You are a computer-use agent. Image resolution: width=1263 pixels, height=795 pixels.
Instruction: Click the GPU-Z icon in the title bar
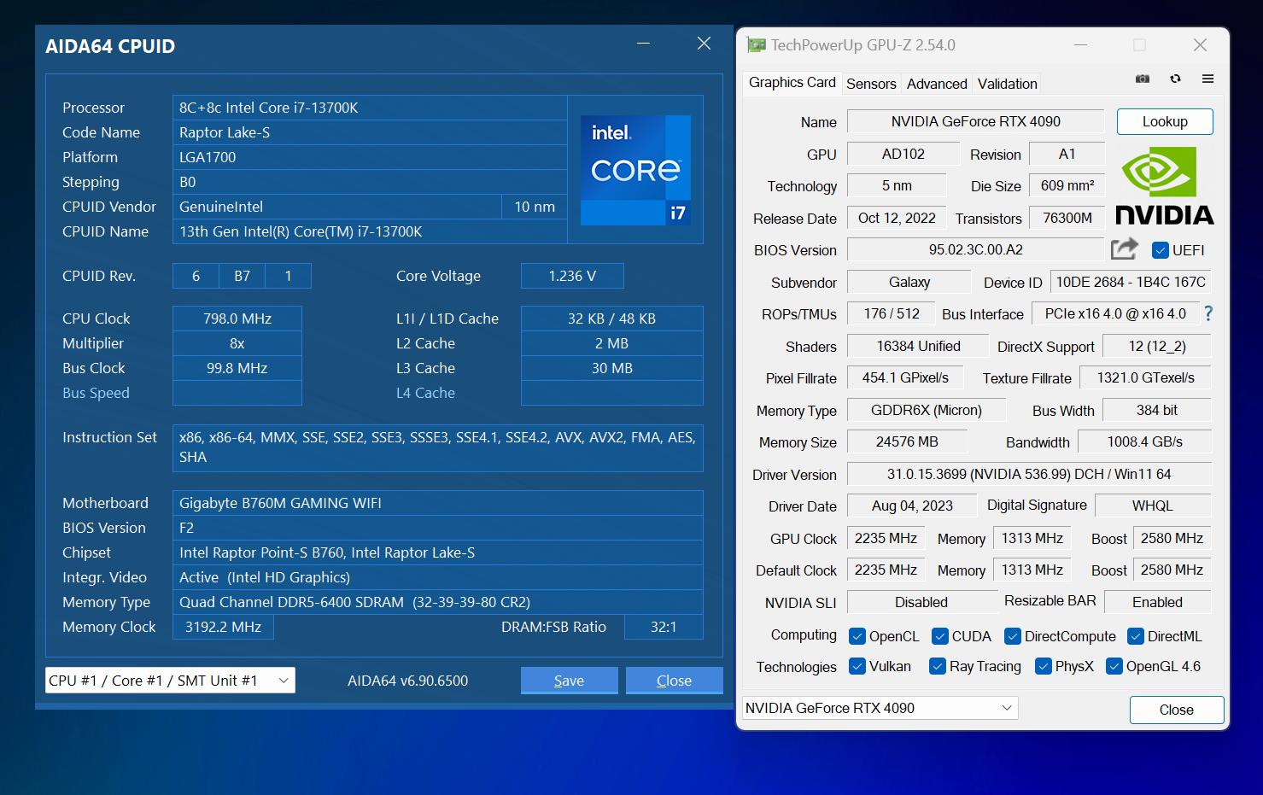[x=757, y=44]
